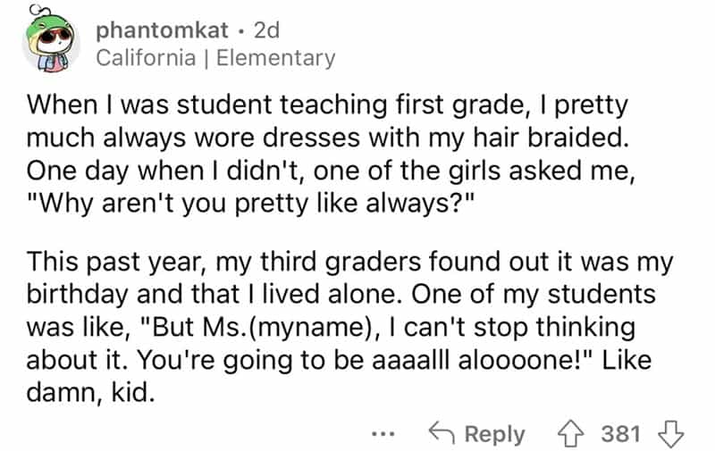Click the 2d timestamp
Screen dimensions: 715x451
(266, 29)
